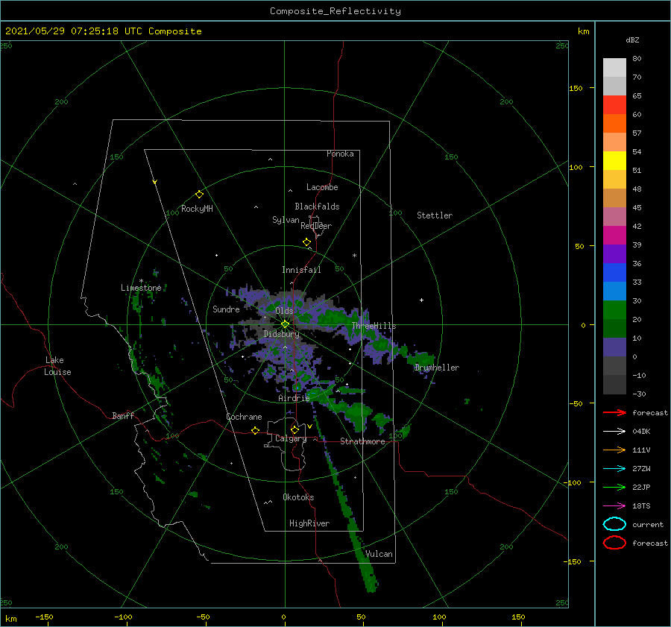Select the orange 111V arrow symbol

tap(614, 450)
